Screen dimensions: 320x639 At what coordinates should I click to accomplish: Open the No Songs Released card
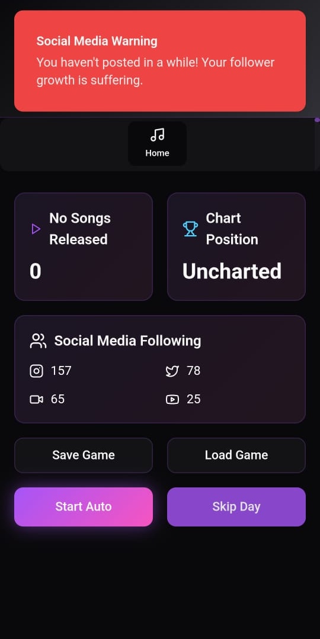pyautogui.click(x=84, y=246)
